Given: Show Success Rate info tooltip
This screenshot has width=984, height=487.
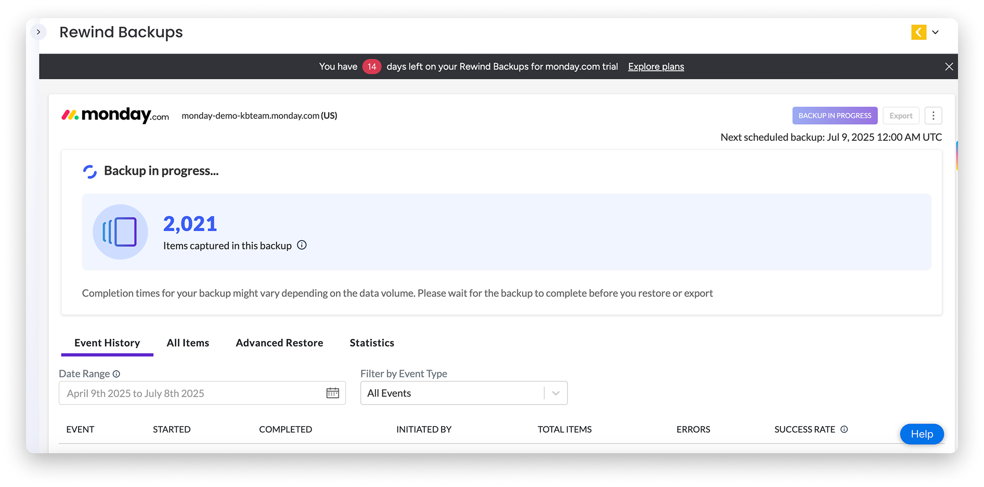Looking at the screenshot, I should click(844, 429).
